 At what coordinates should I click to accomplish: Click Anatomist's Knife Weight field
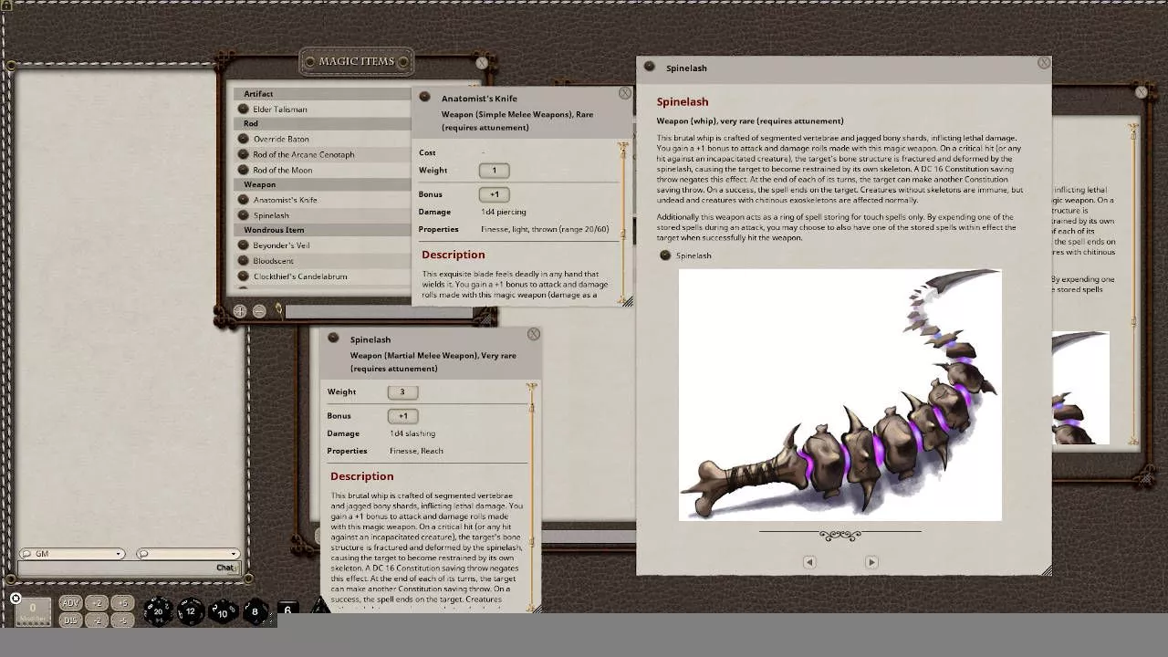[x=494, y=171]
